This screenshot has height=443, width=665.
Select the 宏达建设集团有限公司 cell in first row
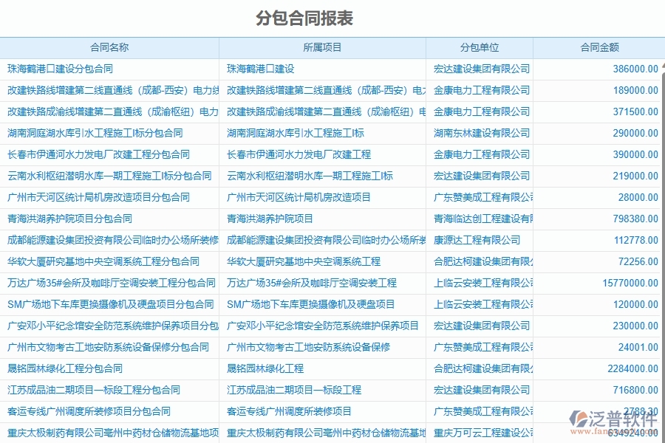coord(482,69)
